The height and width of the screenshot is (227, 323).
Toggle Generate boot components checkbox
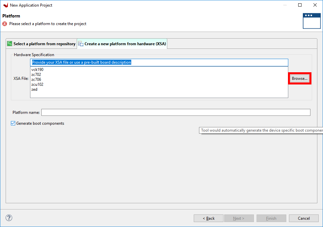click(x=13, y=123)
